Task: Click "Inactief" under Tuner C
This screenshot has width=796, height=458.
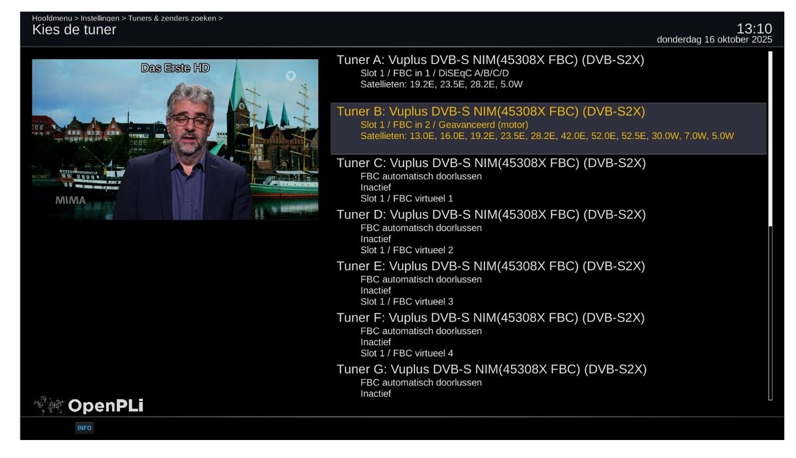Action: pos(376,187)
